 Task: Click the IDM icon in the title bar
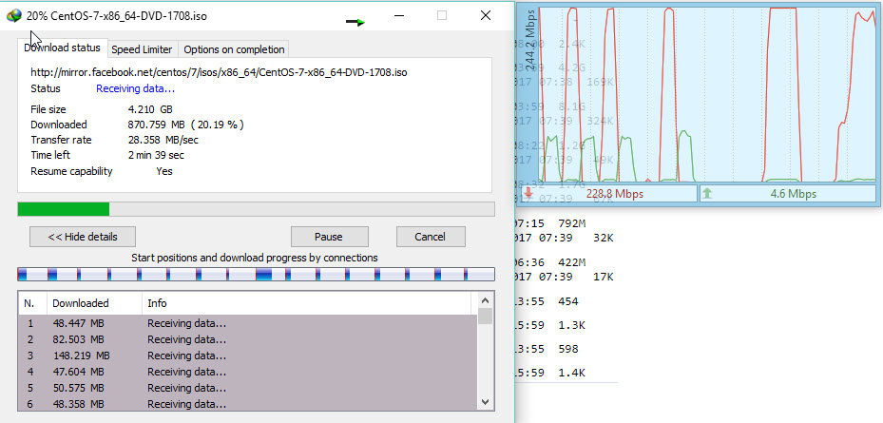(13, 15)
